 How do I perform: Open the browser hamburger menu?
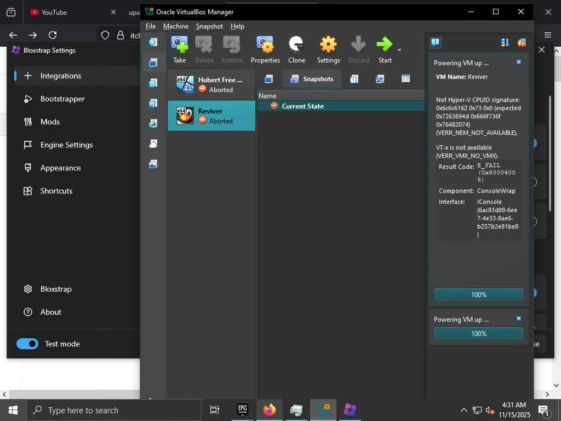548,35
